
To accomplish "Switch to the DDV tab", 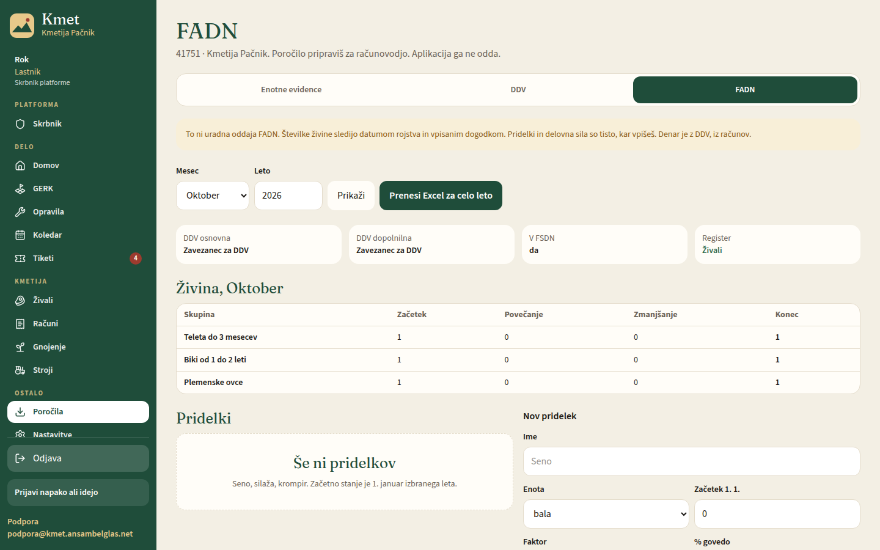I will (518, 90).
